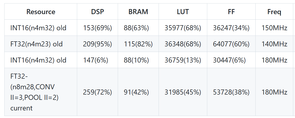Select the 259(72%) DSP cell
The width and height of the screenshot is (295, 118).
(x=97, y=92)
